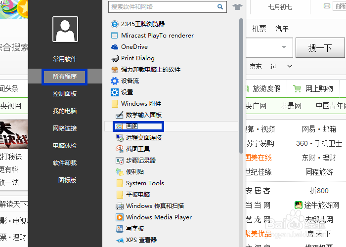Open the 步骤记录器 icon

pos(120,161)
